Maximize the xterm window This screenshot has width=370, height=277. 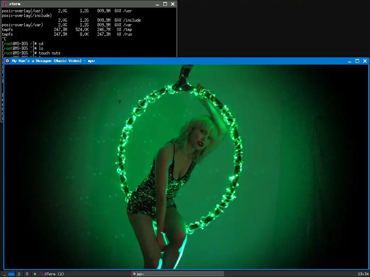(x=165, y=4)
